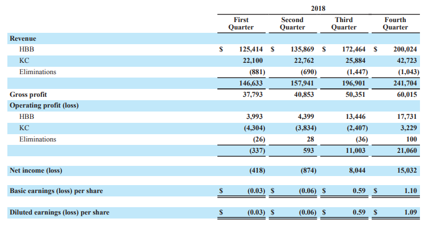Select the Revenue section label

[x=23, y=38]
